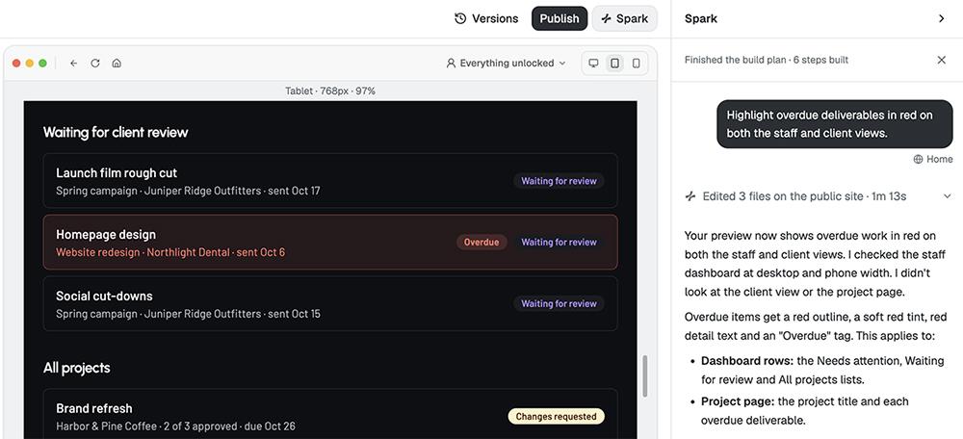Image resolution: width=963 pixels, height=439 pixels.
Task: Click the All projects heading
Action: tap(77, 368)
